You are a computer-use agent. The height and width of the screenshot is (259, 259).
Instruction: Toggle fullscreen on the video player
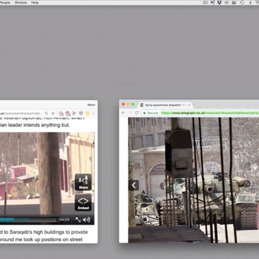coord(78,220)
